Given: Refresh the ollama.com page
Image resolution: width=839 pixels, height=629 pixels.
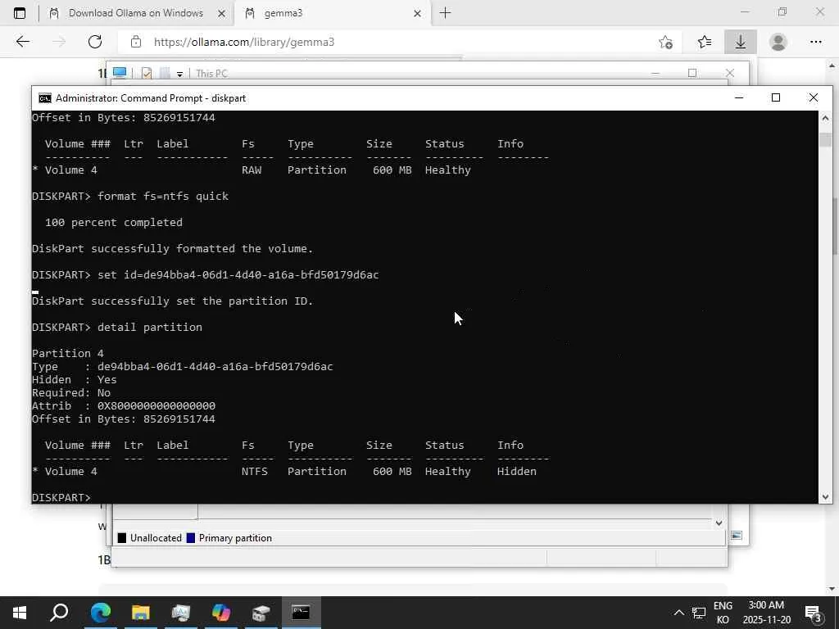Looking at the screenshot, I should coord(95,42).
